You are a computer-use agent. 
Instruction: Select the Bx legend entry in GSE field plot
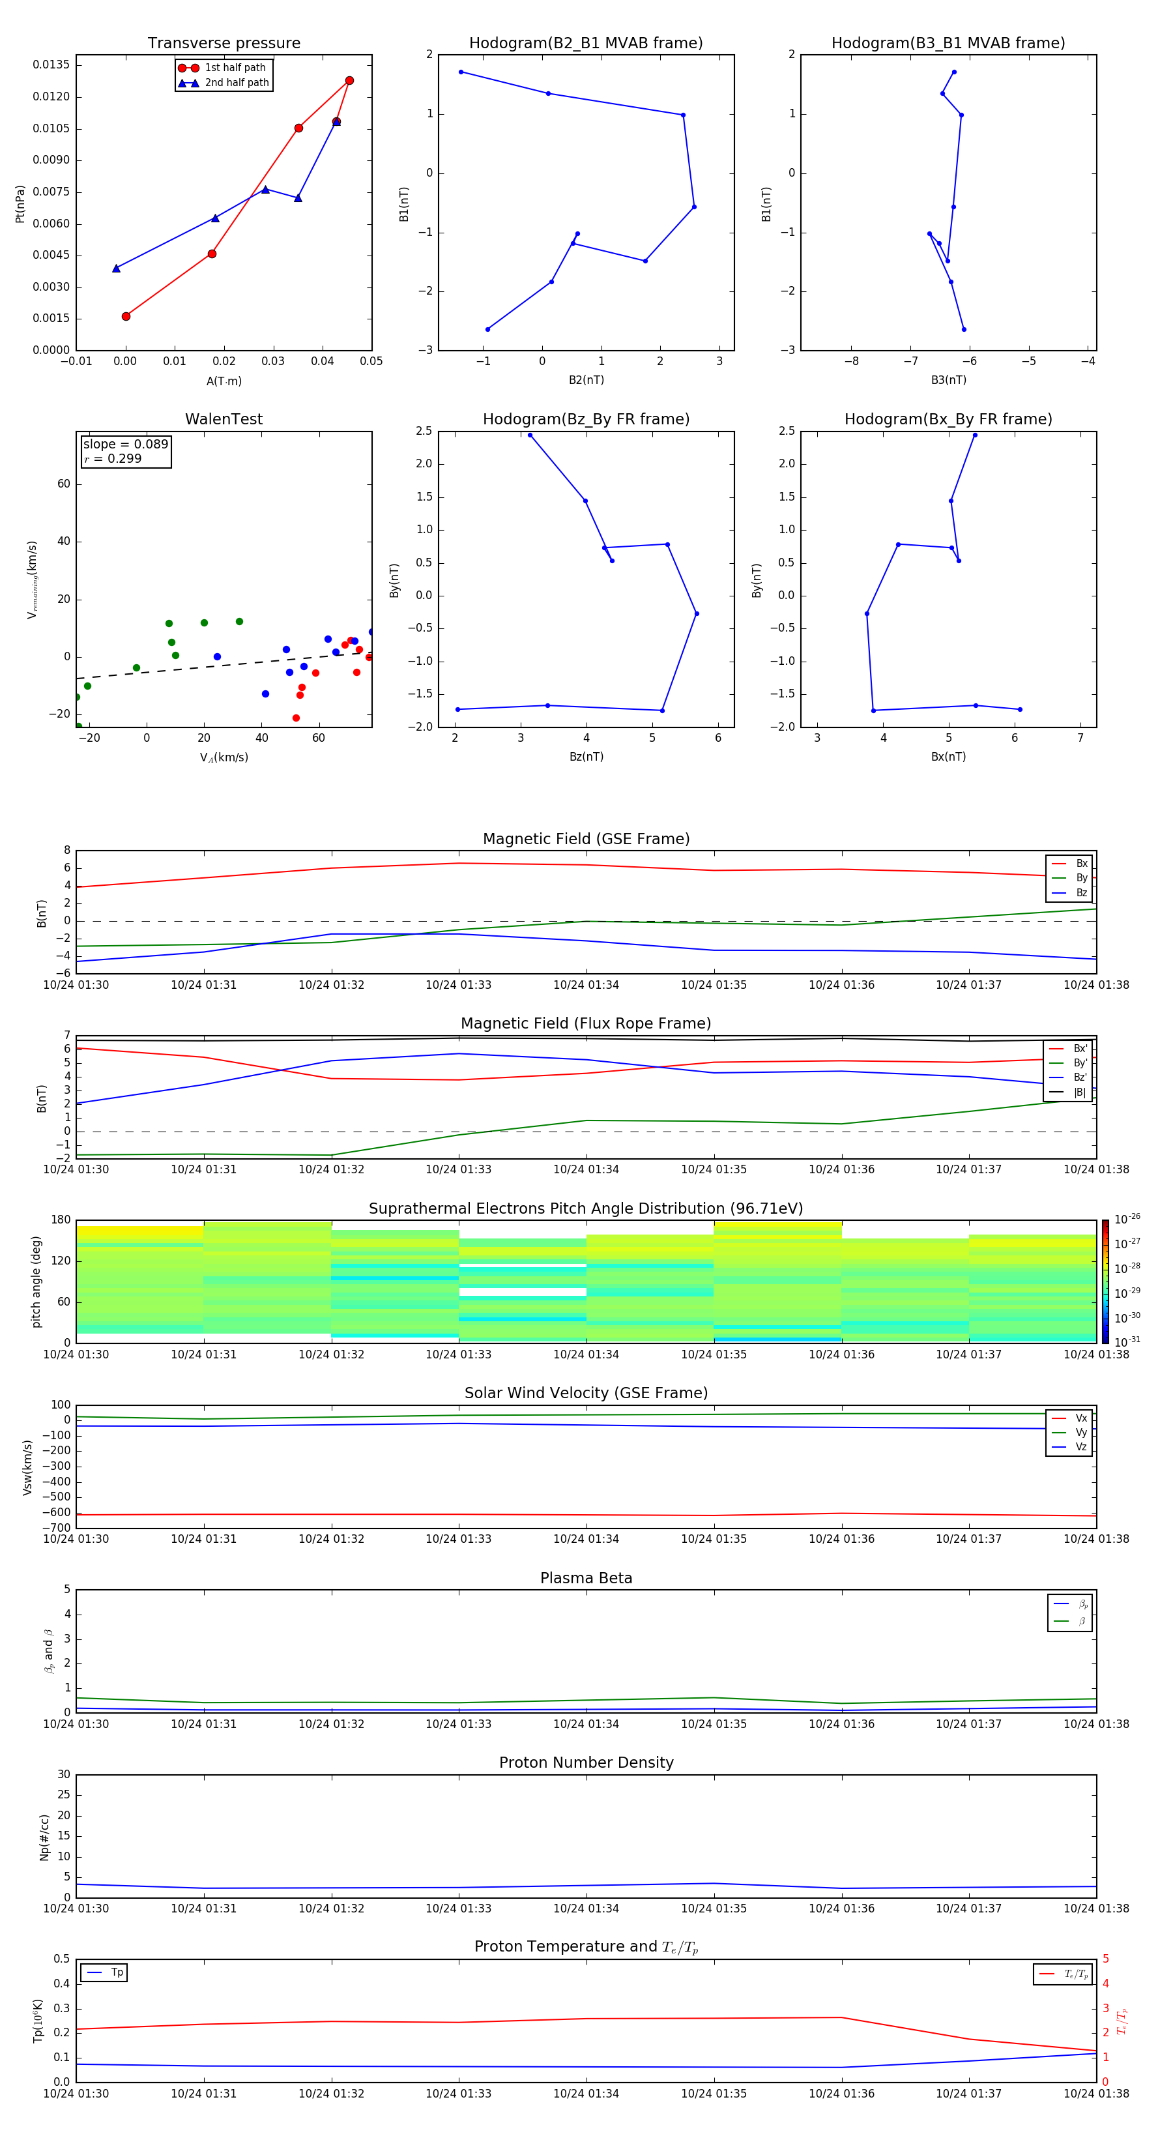pyautogui.click(x=1069, y=864)
